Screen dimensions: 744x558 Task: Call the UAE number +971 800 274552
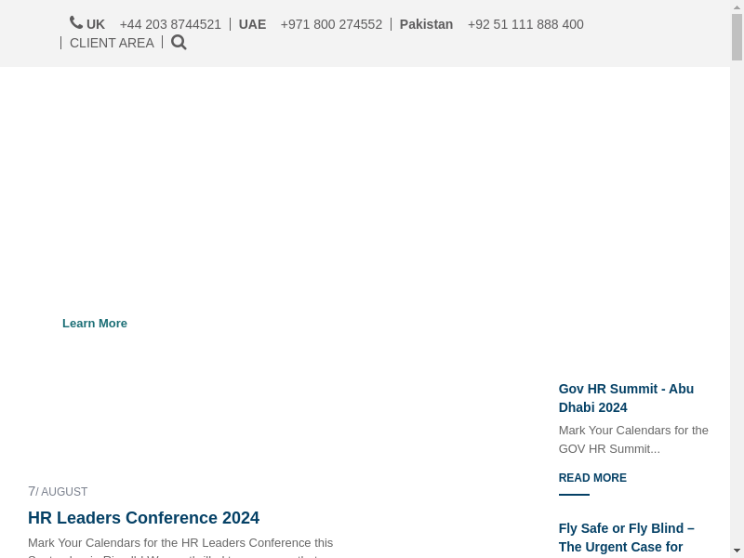pos(331,24)
